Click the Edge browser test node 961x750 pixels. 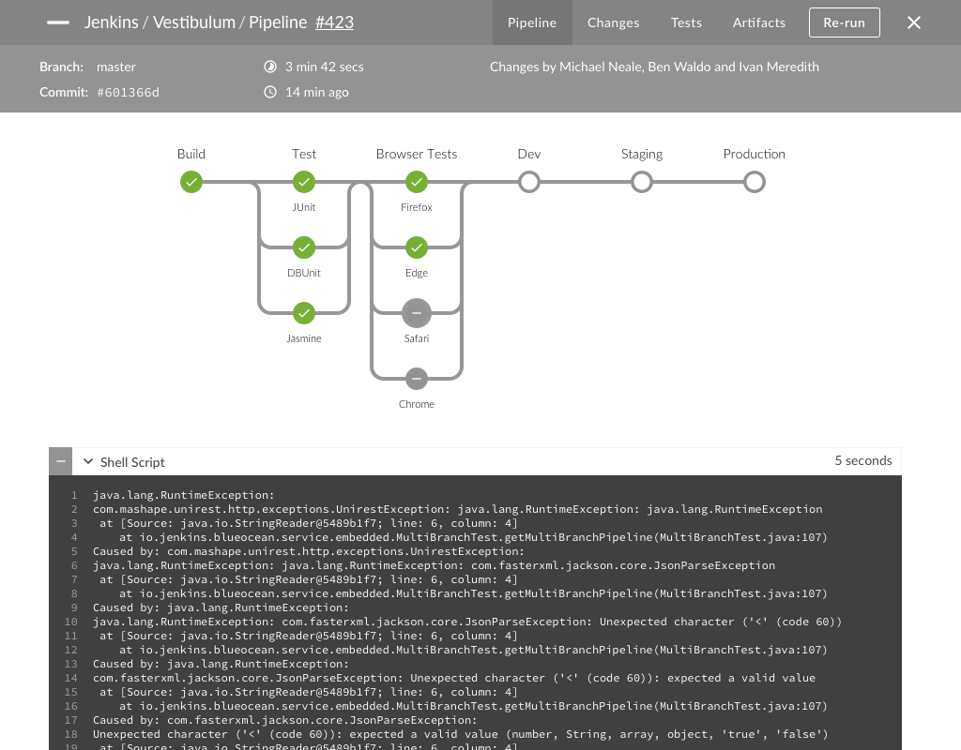click(x=417, y=247)
